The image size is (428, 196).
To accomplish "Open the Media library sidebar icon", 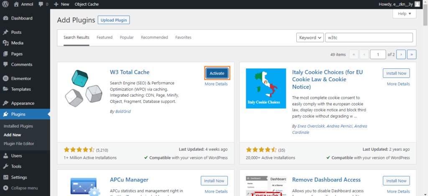I will 5,43.
